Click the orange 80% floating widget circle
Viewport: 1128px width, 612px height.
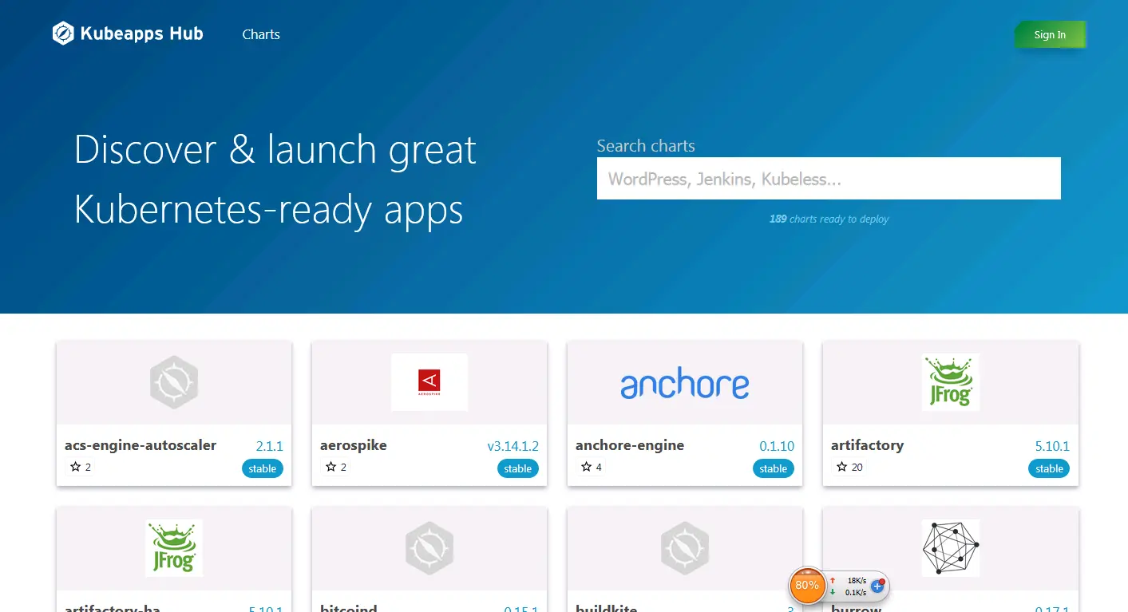coord(807,585)
